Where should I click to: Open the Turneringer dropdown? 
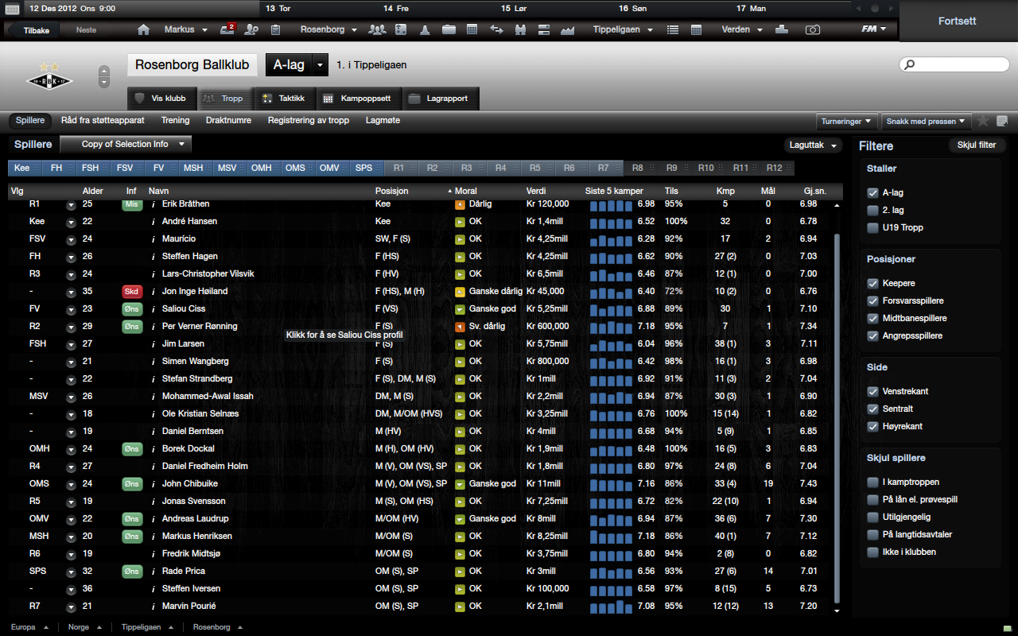click(x=847, y=122)
